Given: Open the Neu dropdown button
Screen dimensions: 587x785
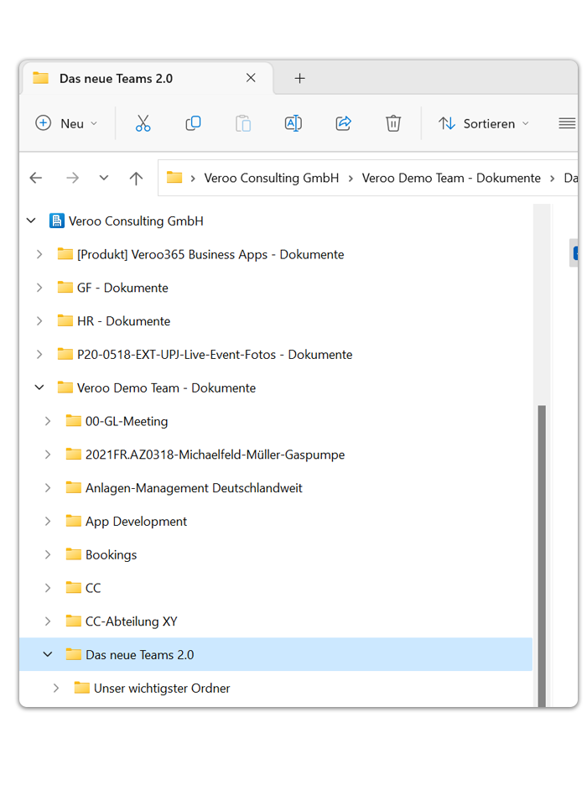Looking at the screenshot, I should click(66, 123).
